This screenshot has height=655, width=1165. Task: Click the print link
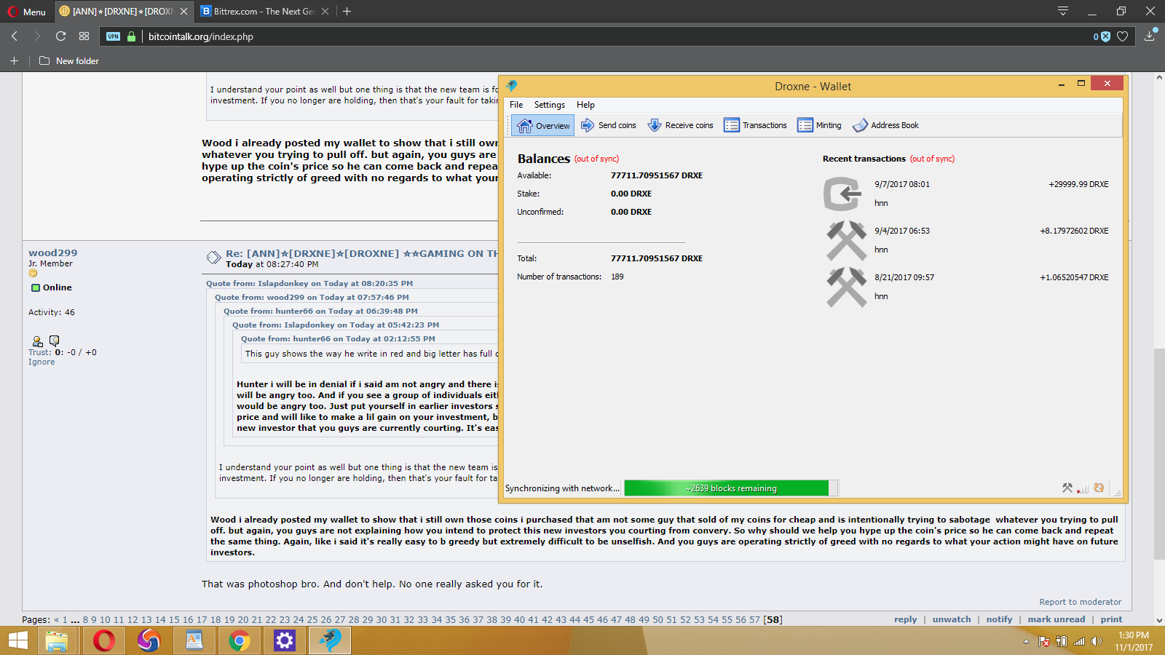(x=1111, y=619)
